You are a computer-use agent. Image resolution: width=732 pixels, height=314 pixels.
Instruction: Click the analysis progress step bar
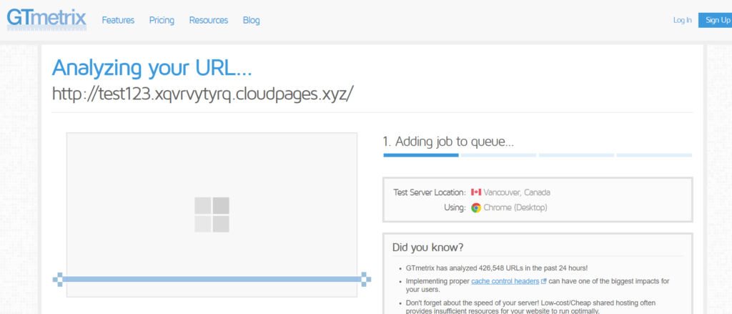(538, 155)
